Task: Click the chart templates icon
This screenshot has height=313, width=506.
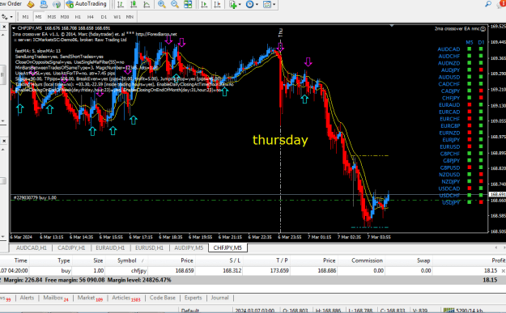Action: [267, 4]
